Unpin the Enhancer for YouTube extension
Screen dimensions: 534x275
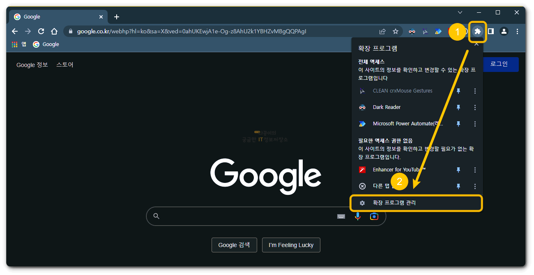(x=458, y=169)
